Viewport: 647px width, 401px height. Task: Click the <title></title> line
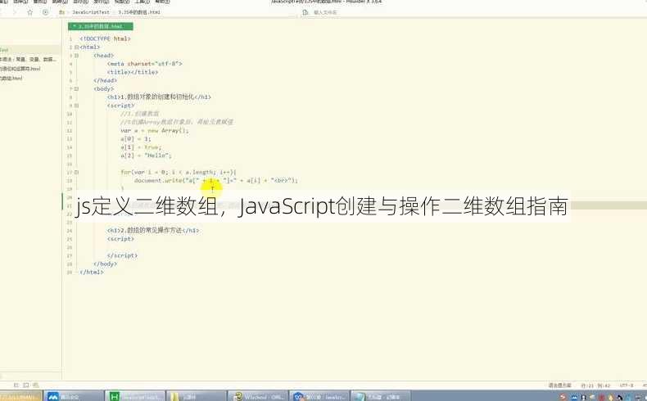coord(133,72)
